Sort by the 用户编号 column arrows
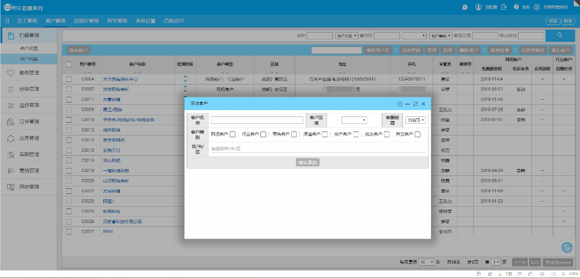The width and height of the screenshot is (580, 278). 88,72
